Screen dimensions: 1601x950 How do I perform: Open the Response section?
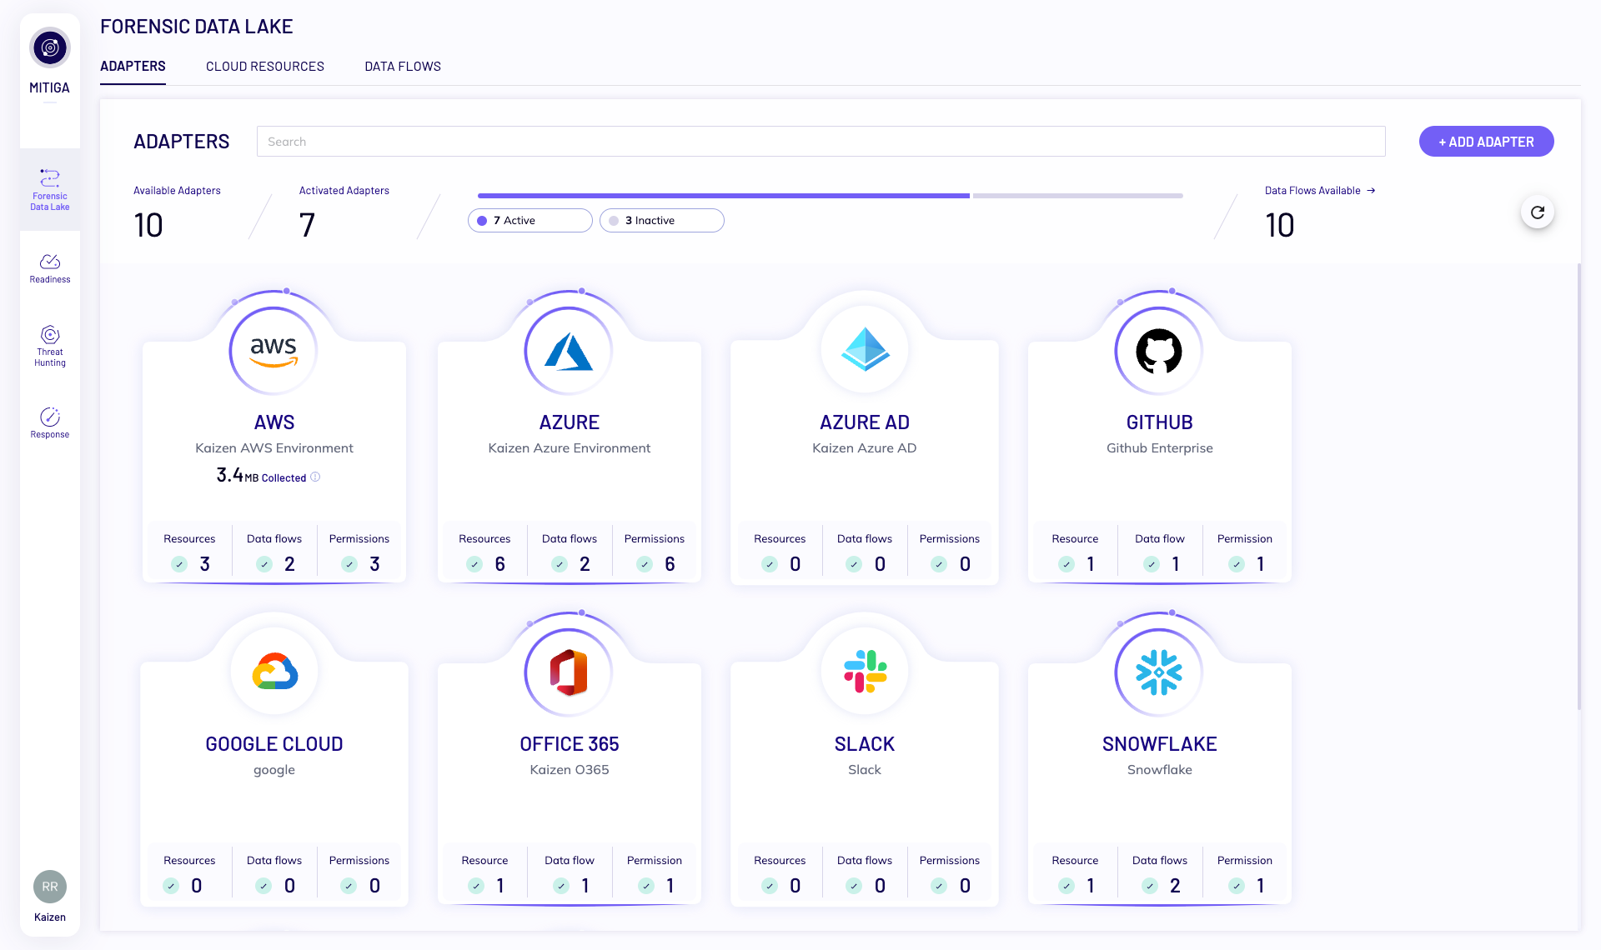49,422
